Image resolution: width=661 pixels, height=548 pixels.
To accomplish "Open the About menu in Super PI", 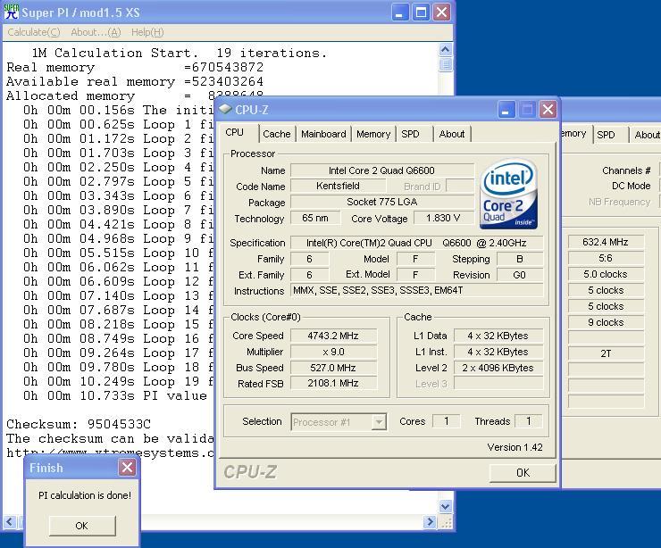I will [95, 32].
